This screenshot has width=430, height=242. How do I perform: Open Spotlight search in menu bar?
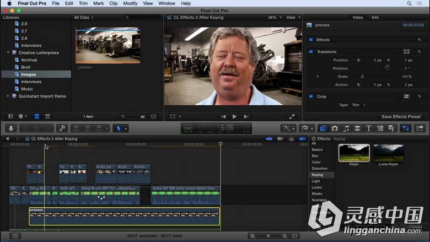tap(409, 3)
